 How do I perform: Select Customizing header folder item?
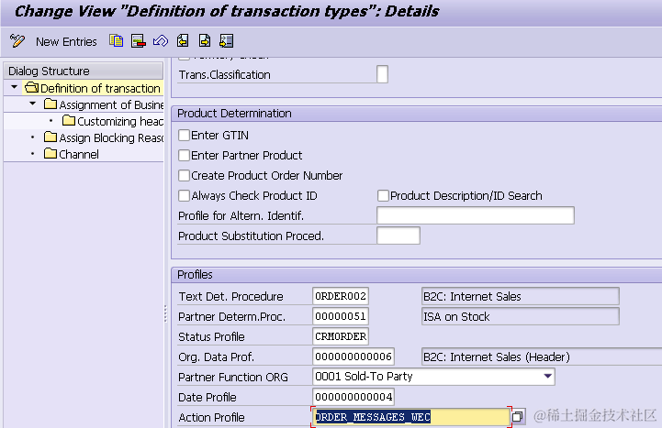(x=113, y=121)
